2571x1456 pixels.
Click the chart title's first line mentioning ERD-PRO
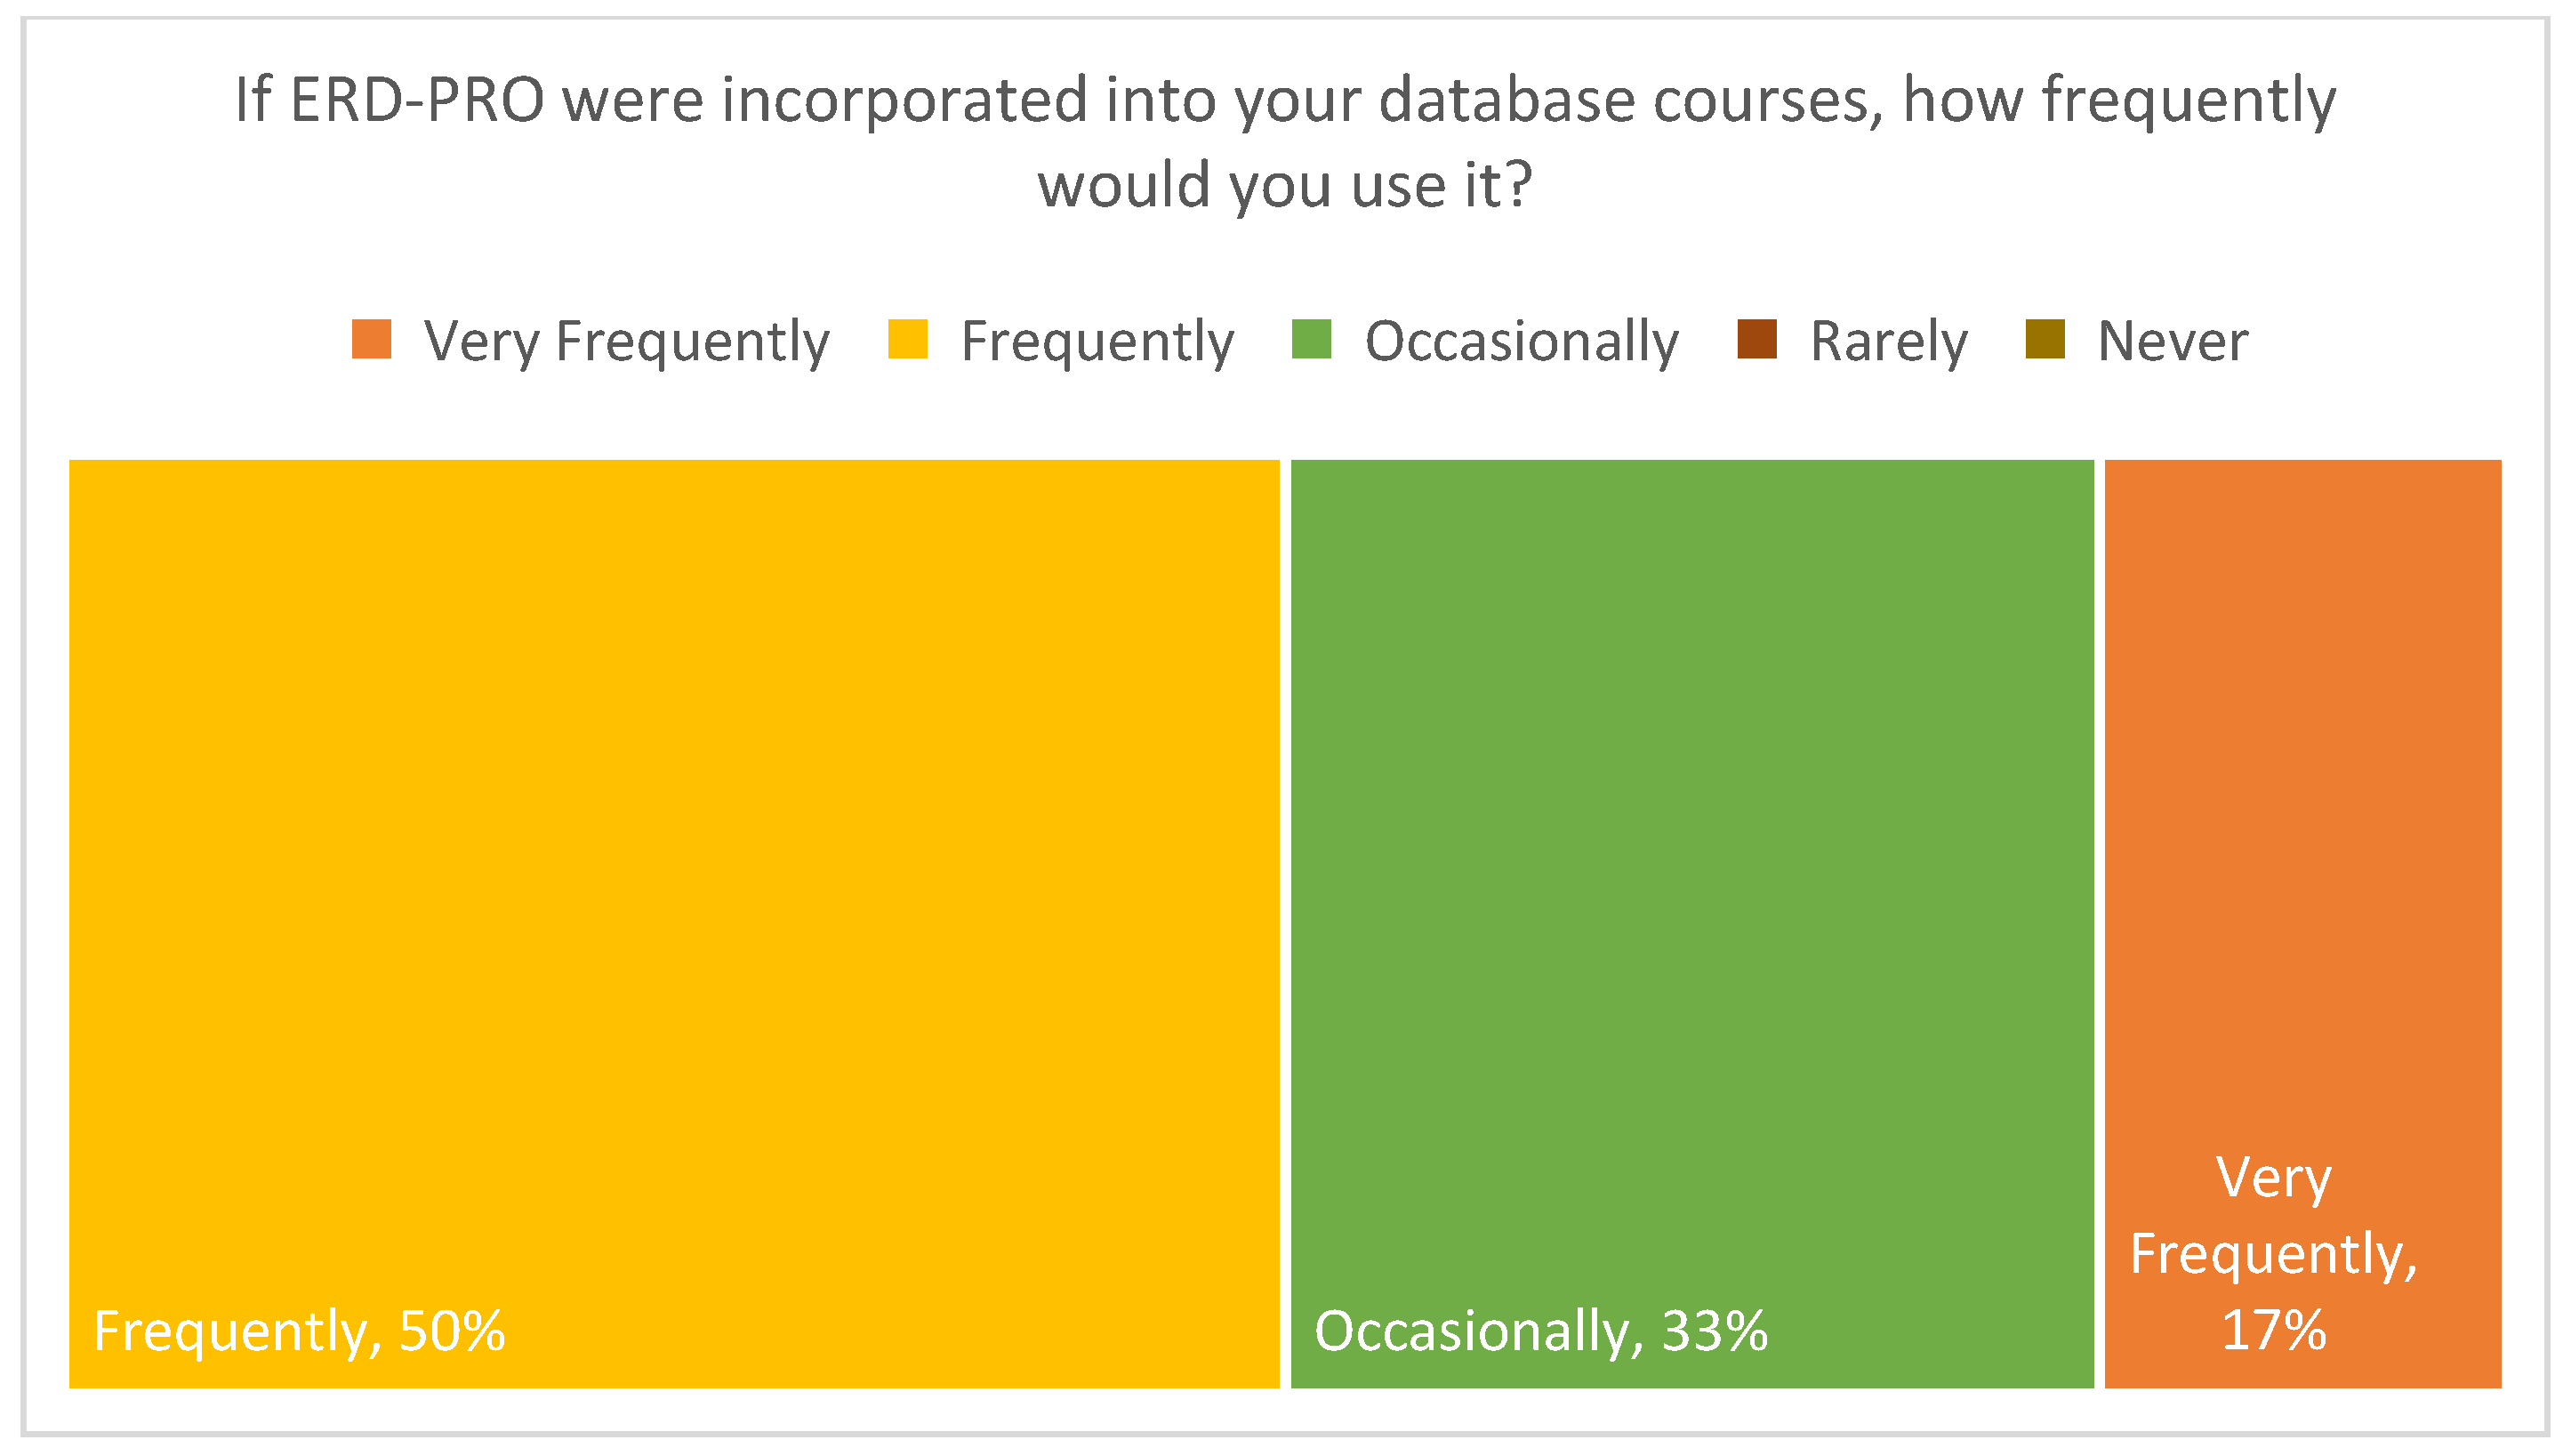1284,101
